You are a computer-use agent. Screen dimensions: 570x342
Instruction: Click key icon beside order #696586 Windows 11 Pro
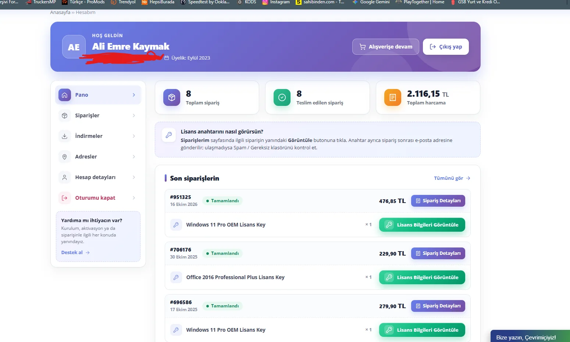[176, 330]
